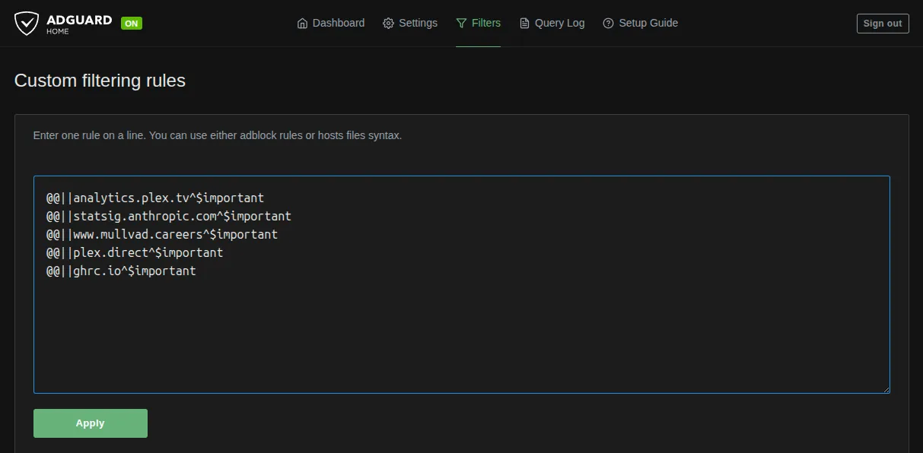This screenshot has width=923, height=453.
Task: Click the Custom filtering rules heading
Action: [100, 81]
